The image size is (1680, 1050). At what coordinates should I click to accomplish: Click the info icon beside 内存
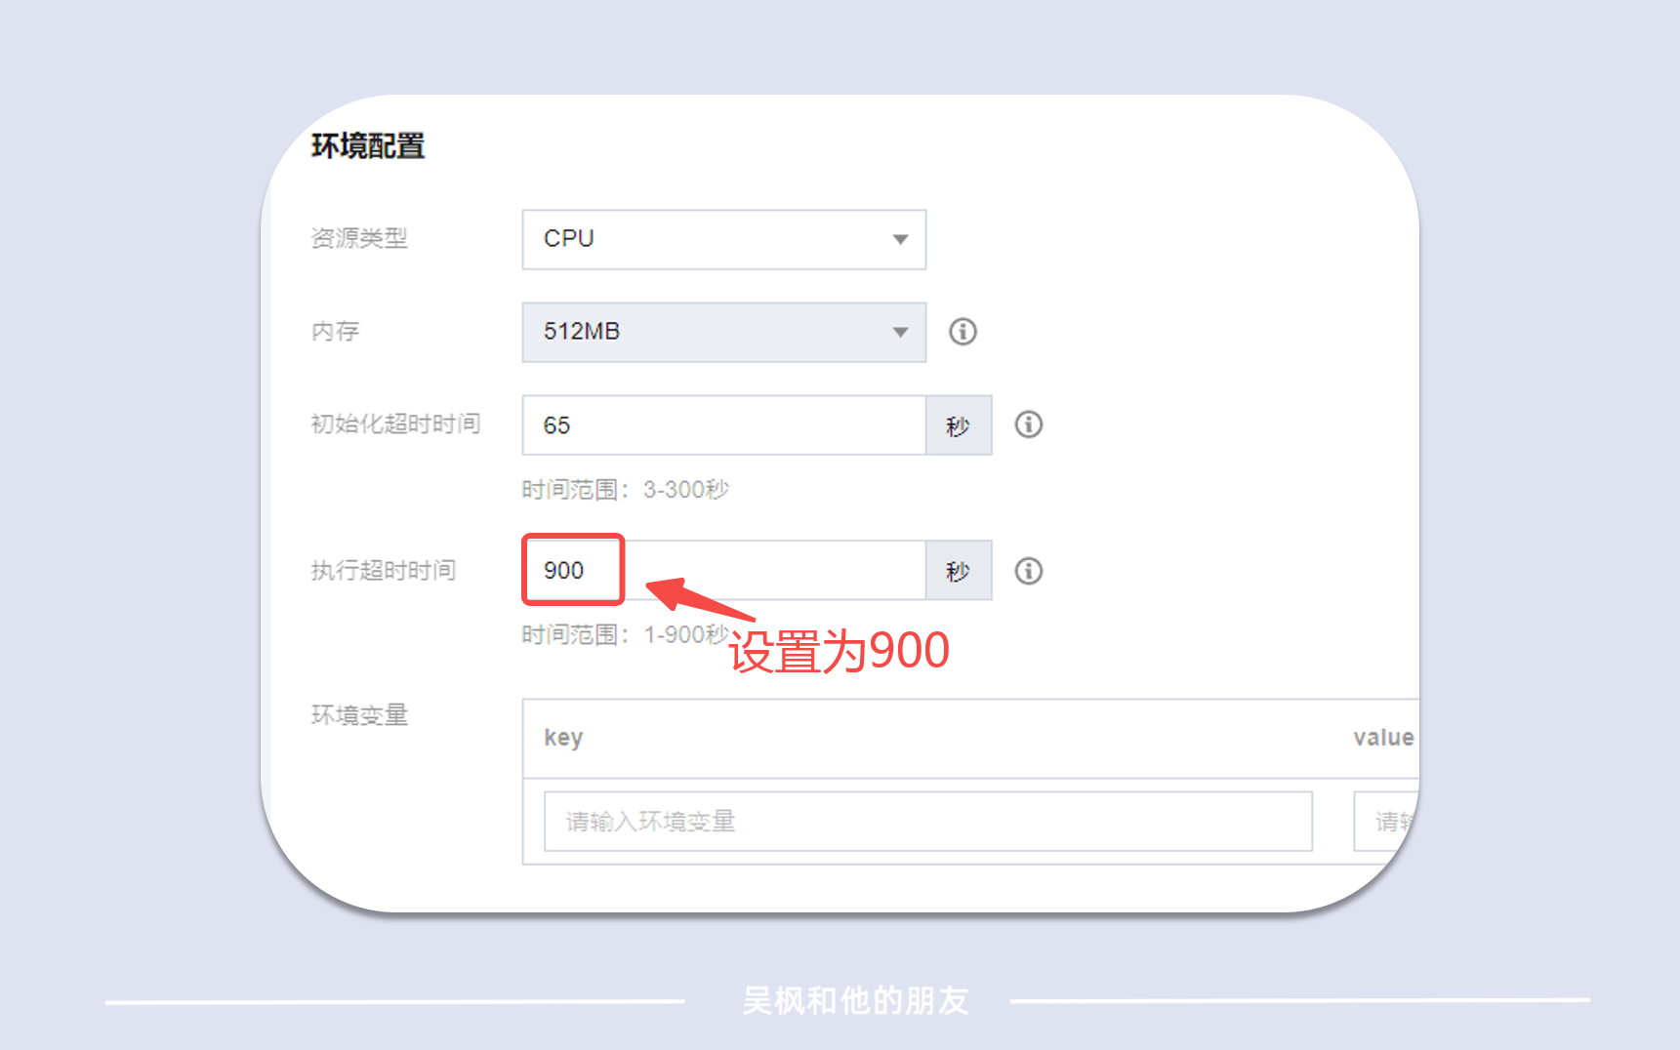point(963,332)
